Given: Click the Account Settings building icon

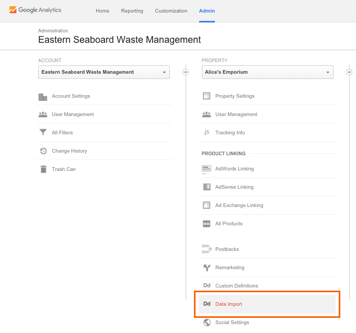Looking at the screenshot, I should coord(43,97).
